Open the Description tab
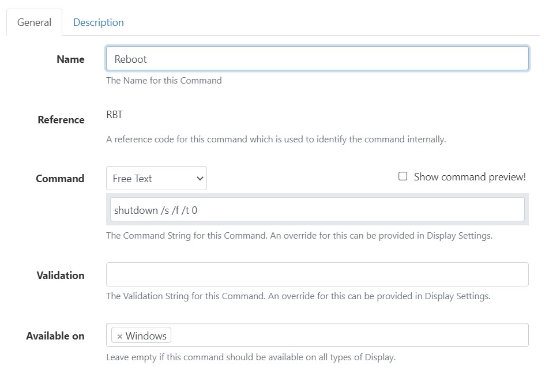This screenshot has width=549, height=381. pyautogui.click(x=98, y=22)
